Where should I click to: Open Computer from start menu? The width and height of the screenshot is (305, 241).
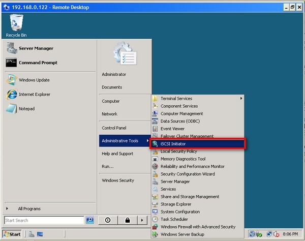pos(111,101)
